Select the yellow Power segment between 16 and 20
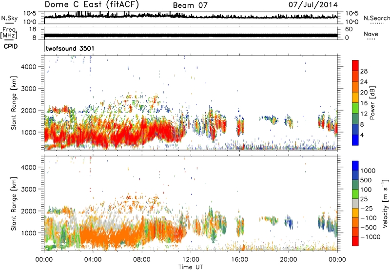The height and width of the screenshot is (270, 390). (x=355, y=97)
